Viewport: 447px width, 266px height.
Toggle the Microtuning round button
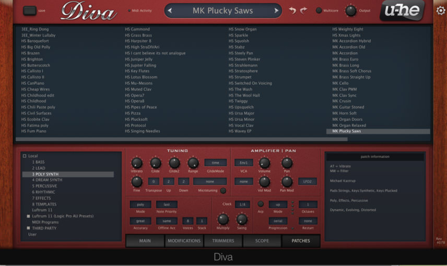click(x=223, y=191)
